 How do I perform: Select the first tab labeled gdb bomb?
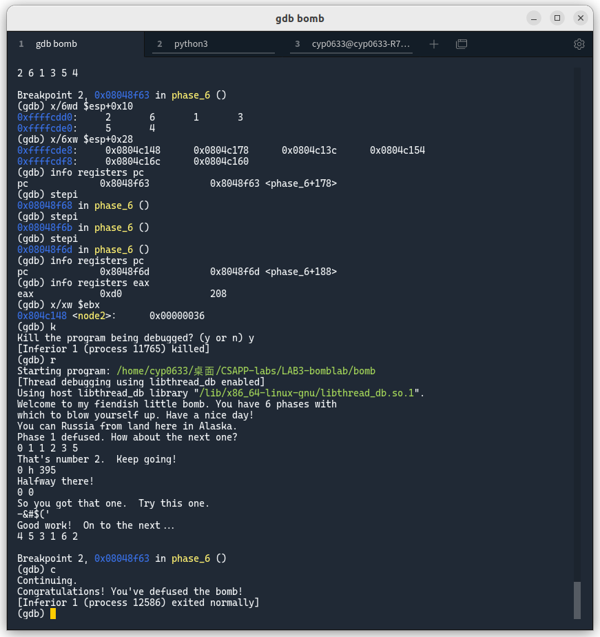coord(76,44)
